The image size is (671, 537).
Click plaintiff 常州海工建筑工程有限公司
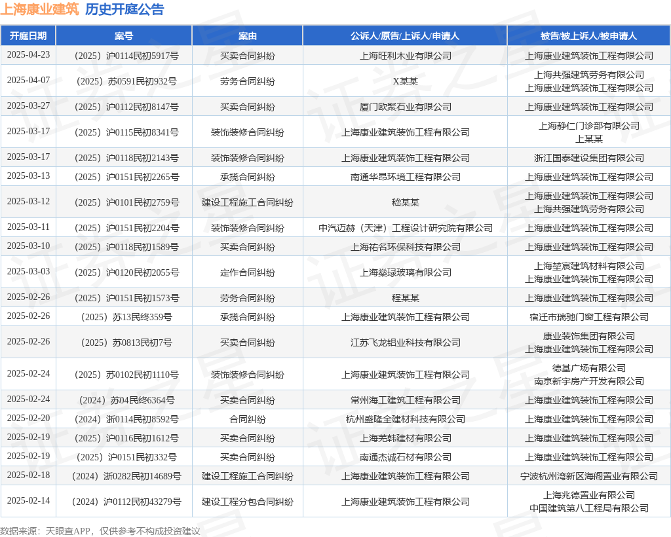(405, 401)
